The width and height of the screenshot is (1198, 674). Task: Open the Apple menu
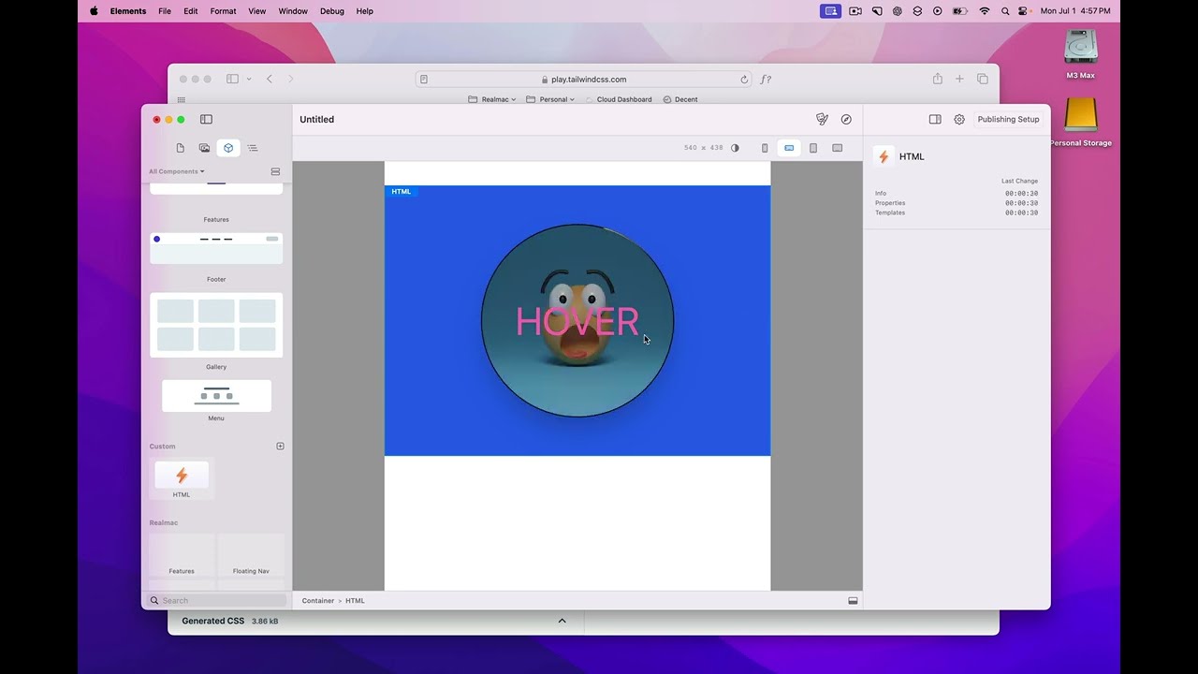94,11
